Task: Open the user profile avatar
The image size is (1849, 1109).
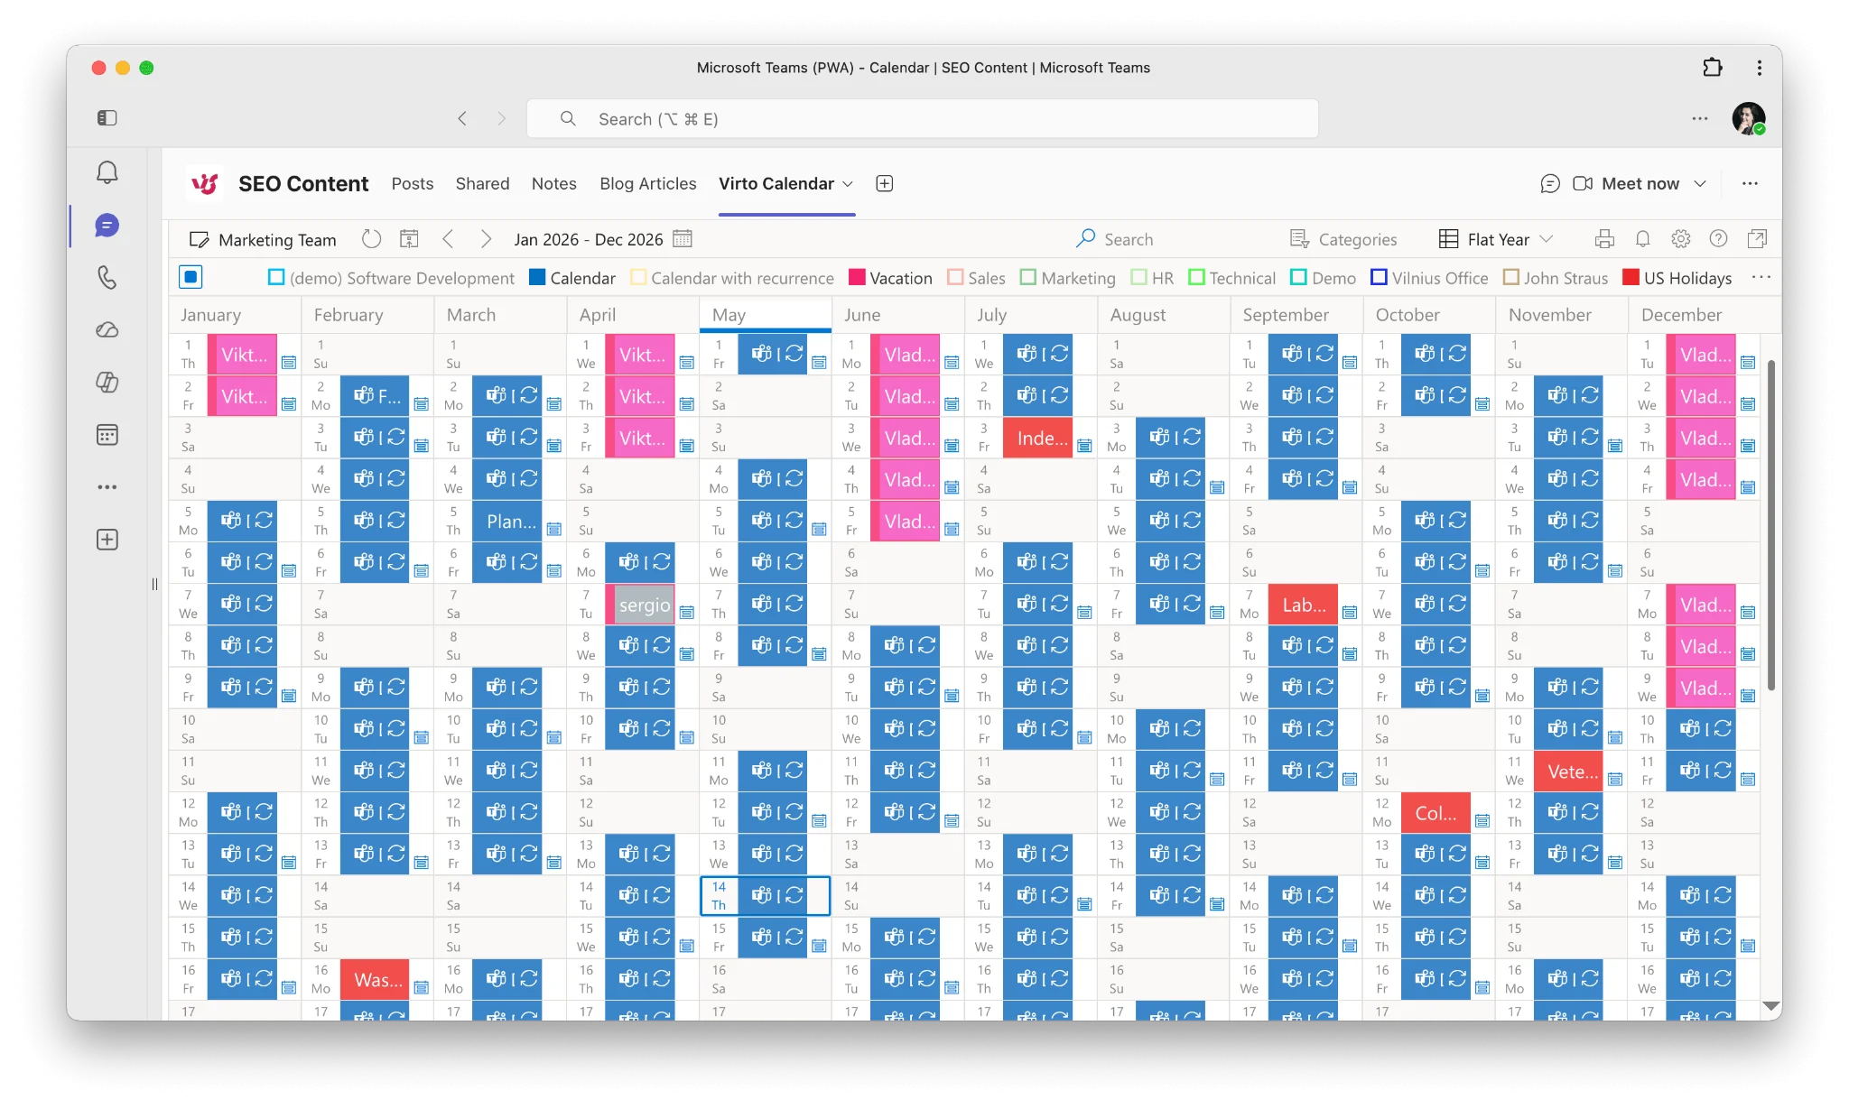Action: click(x=1749, y=118)
